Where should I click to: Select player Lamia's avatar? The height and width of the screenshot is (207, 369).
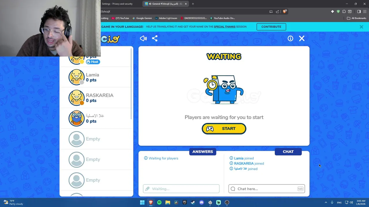pyautogui.click(x=76, y=77)
